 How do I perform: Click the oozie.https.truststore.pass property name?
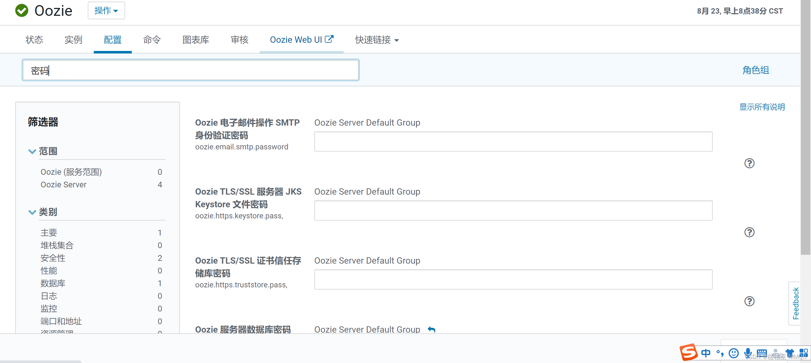[x=241, y=285]
